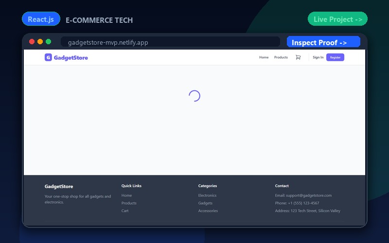
Task: Go to Home in top navigation
Action: (x=264, y=57)
